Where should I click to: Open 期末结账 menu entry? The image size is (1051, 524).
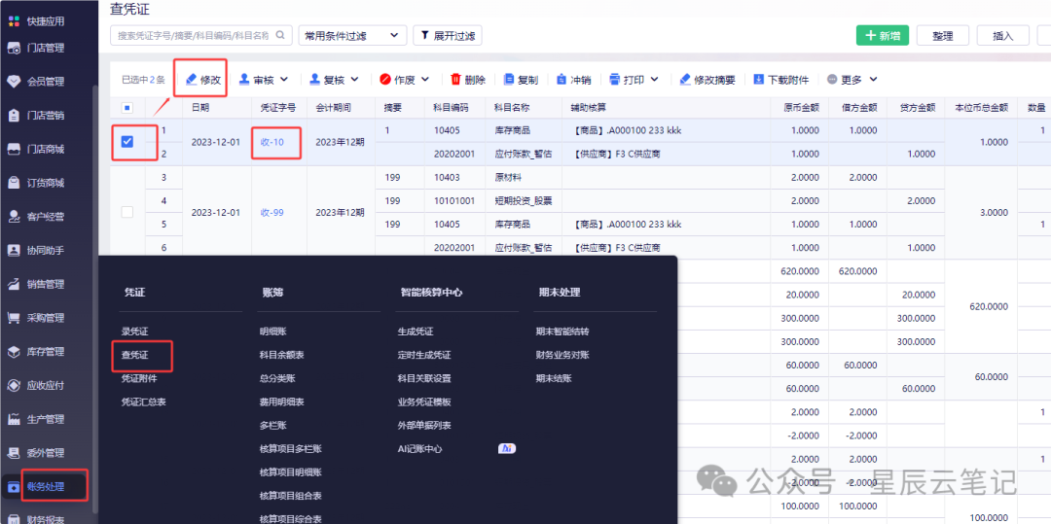pos(554,378)
